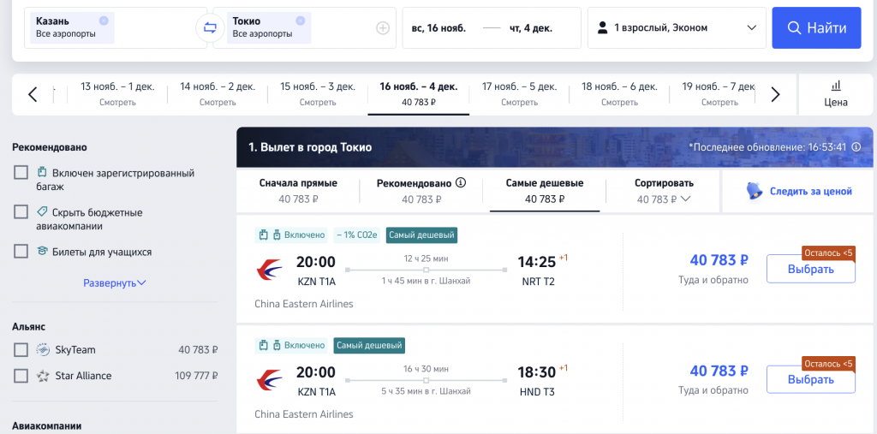Screen dimensions: 877x434
Task: Add another destination with plus icon
Action: pyautogui.click(x=383, y=28)
